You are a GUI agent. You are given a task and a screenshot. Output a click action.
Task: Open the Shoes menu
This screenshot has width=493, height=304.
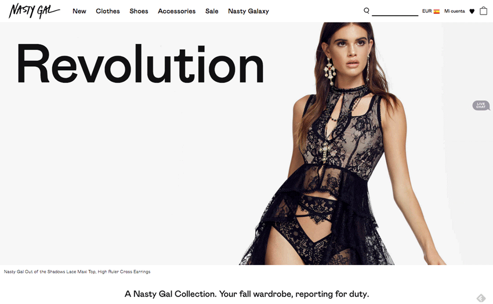[x=139, y=11]
